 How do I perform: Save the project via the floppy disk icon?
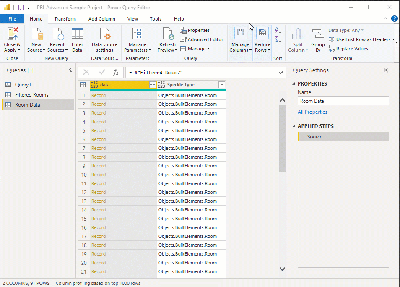tap(21, 8)
